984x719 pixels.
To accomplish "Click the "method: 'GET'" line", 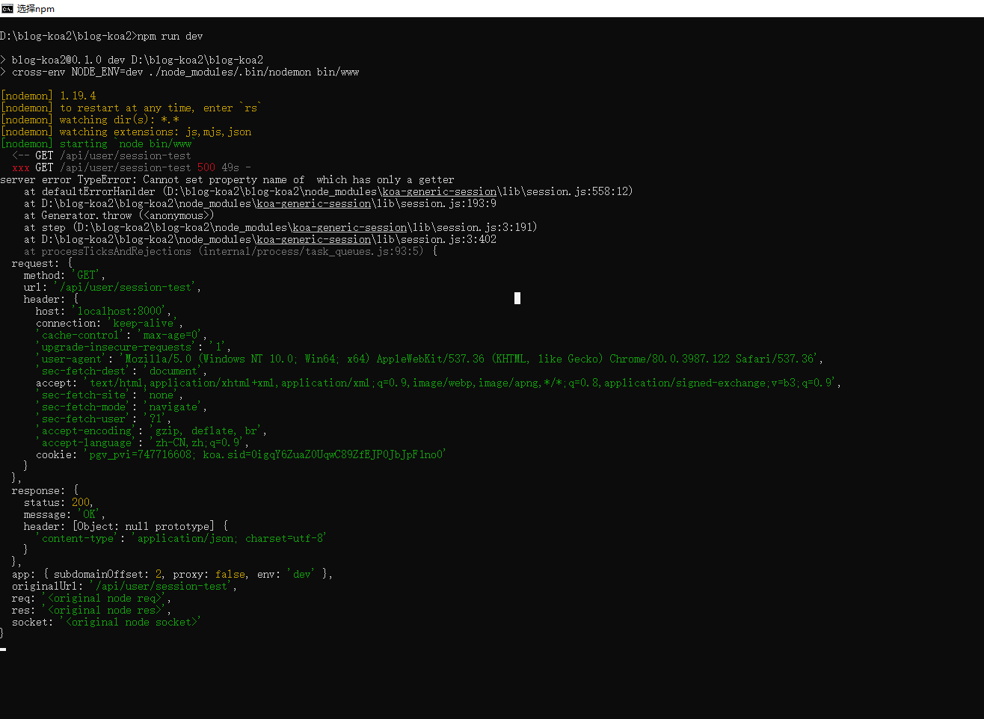I will coord(64,275).
